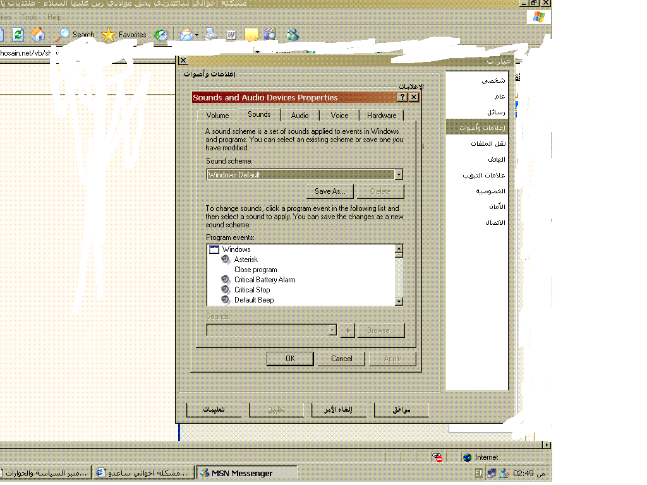Click the Home icon in browser toolbar

38,35
